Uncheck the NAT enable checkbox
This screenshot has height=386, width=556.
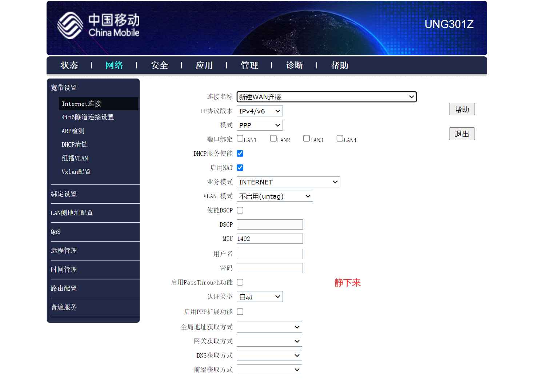(x=240, y=168)
